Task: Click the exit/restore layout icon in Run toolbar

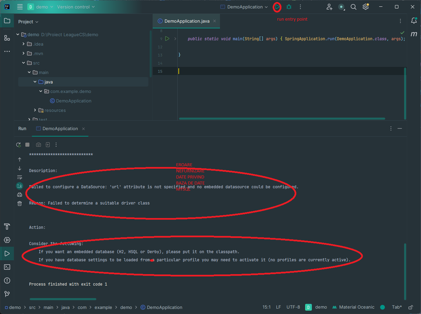Action: click(x=47, y=145)
